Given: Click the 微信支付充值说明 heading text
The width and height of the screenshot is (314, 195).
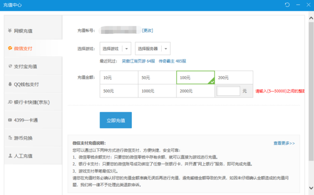Looking at the screenshot, I should (x=89, y=143).
